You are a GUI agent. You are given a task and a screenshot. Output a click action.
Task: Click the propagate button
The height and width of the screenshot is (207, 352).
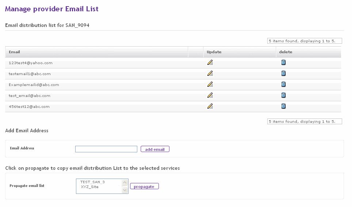tap(144, 186)
